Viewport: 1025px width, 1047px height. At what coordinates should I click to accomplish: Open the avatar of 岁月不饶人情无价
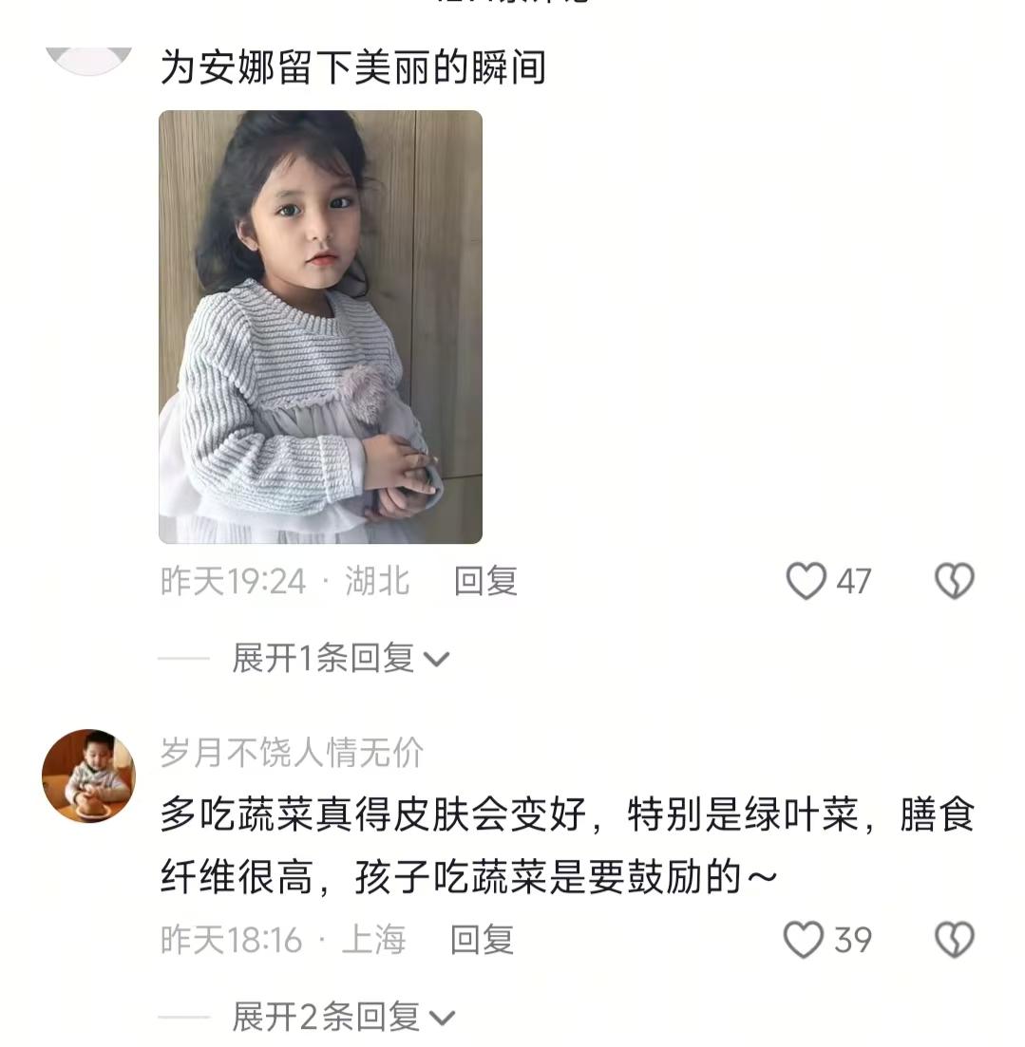tap(89, 776)
